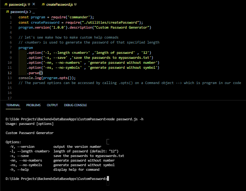Click the JS icon in the breadcrumb bar
Screen dimensions: 246x191
click(8, 11)
